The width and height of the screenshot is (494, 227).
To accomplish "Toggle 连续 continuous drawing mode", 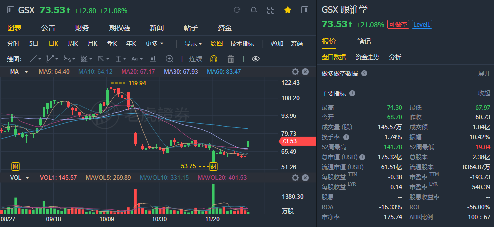I will [196, 59].
